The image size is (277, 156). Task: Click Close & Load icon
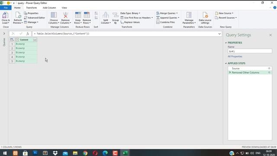(x=6, y=15)
